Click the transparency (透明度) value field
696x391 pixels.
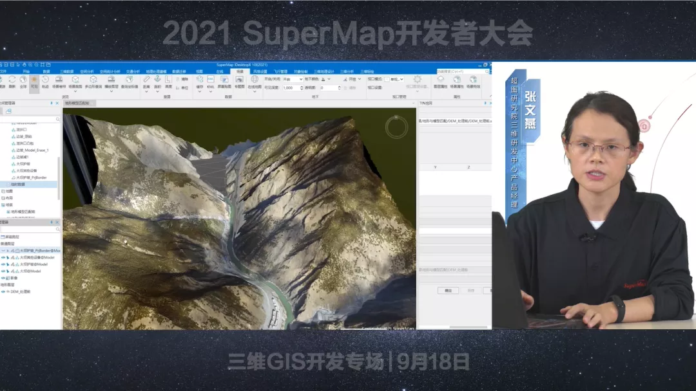(x=329, y=87)
